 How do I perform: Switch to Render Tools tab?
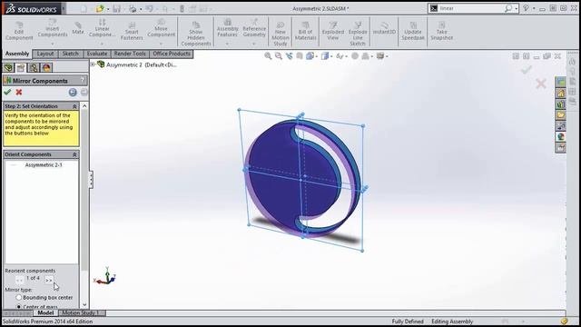[130, 54]
